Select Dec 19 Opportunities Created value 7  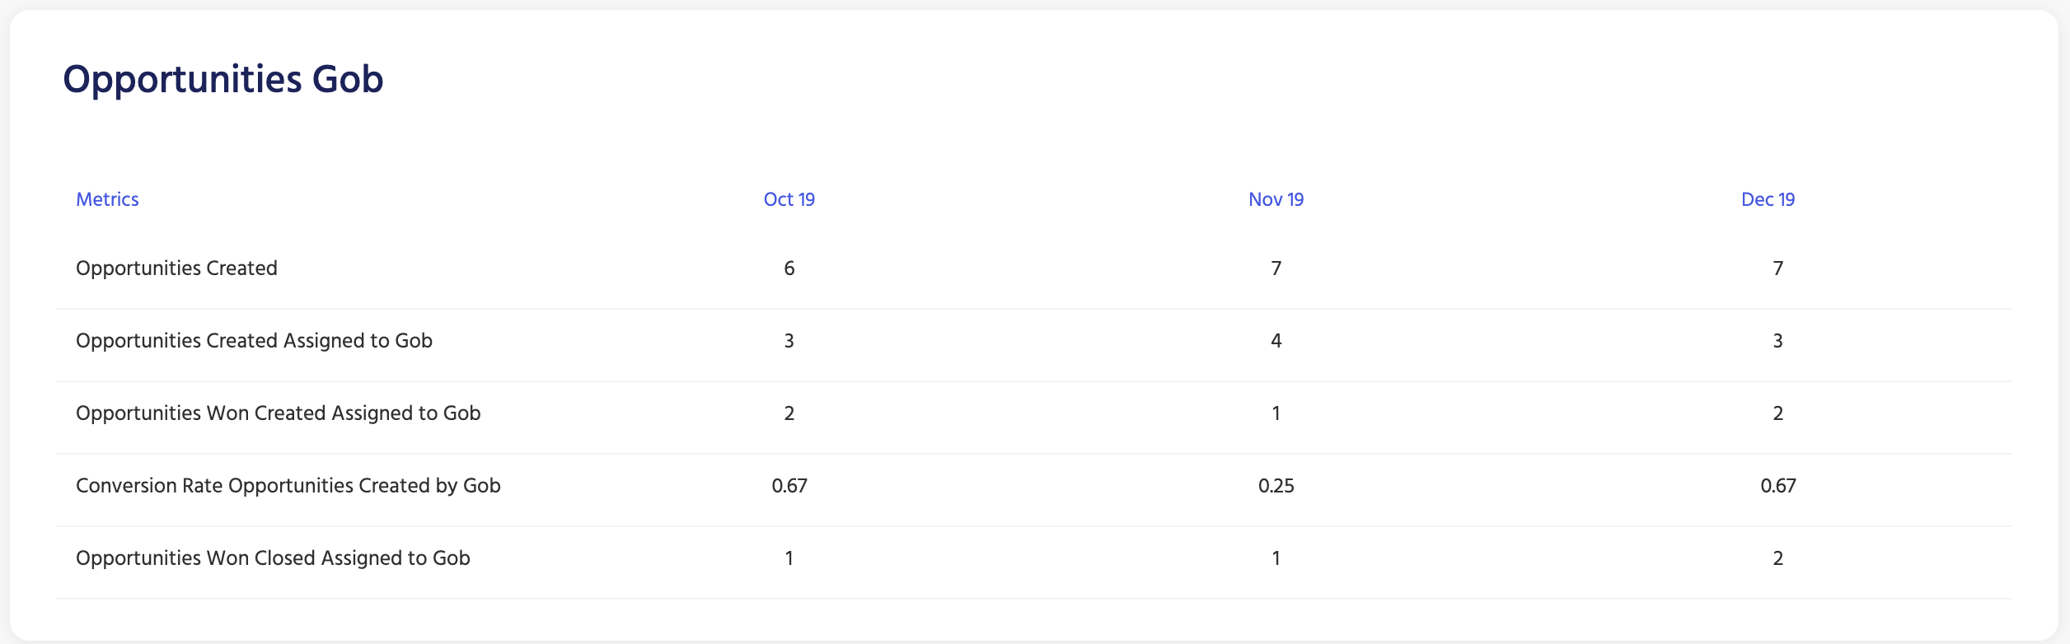pyautogui.click(x=1778, y=268)
